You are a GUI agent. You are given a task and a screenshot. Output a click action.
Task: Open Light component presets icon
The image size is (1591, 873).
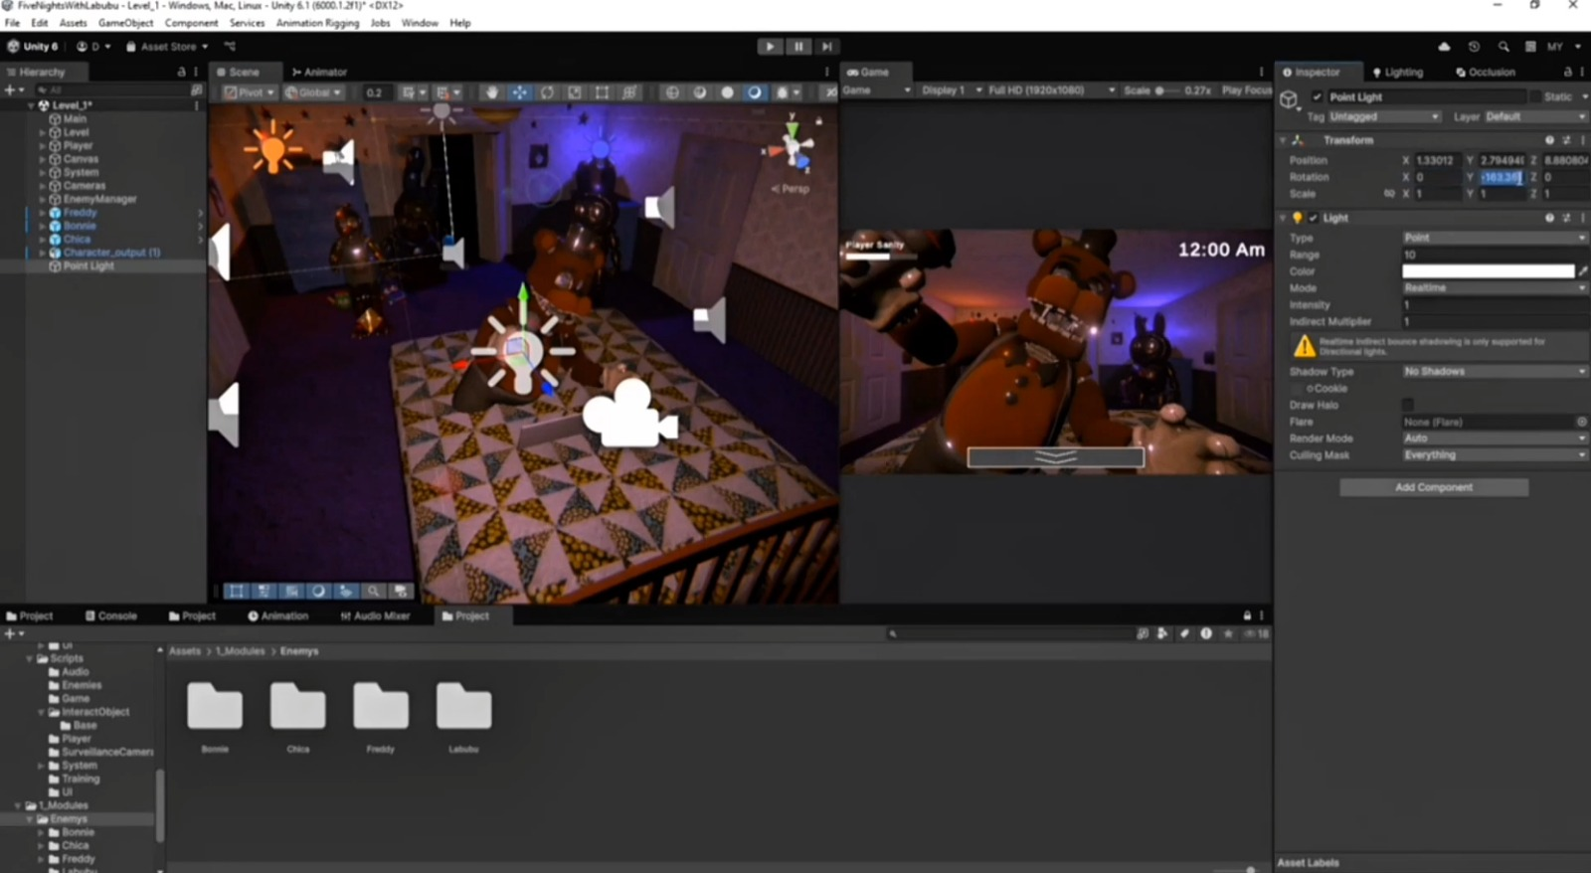[x=1566, y=218]
